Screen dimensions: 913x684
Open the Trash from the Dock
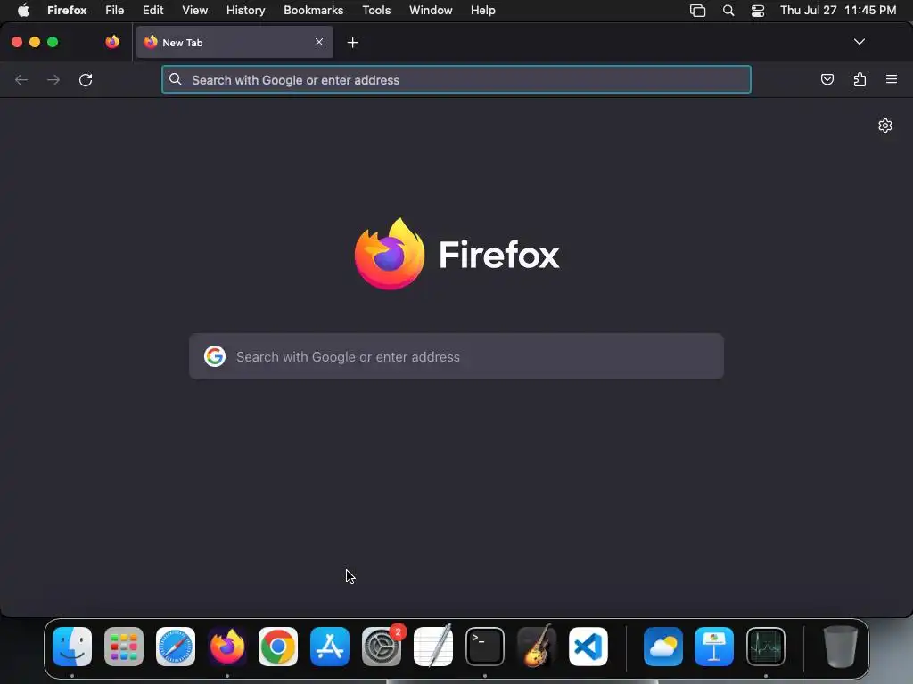point(840,647)
